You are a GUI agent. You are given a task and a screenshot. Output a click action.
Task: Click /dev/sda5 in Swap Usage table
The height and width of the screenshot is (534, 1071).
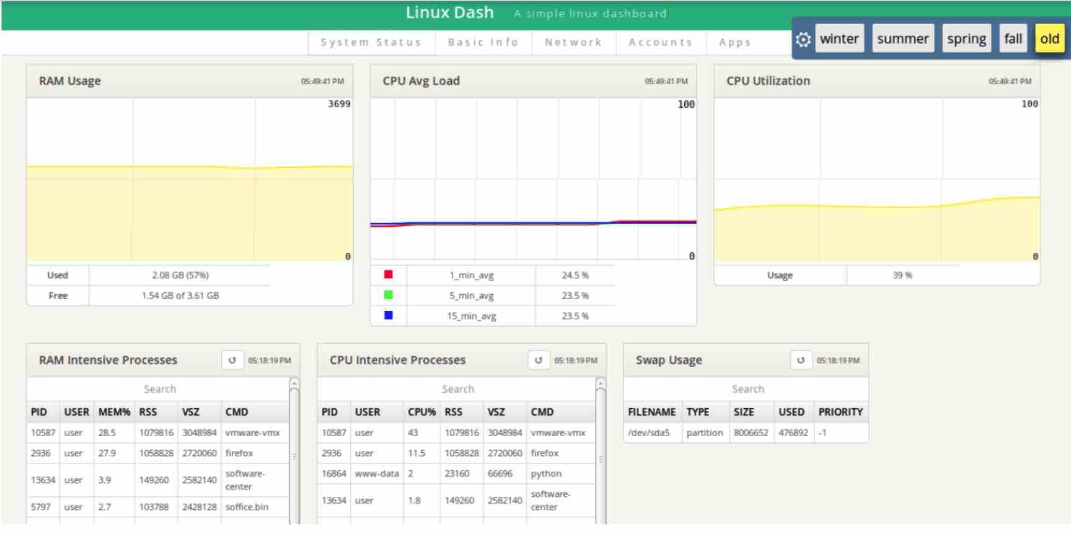coord(649,433)
